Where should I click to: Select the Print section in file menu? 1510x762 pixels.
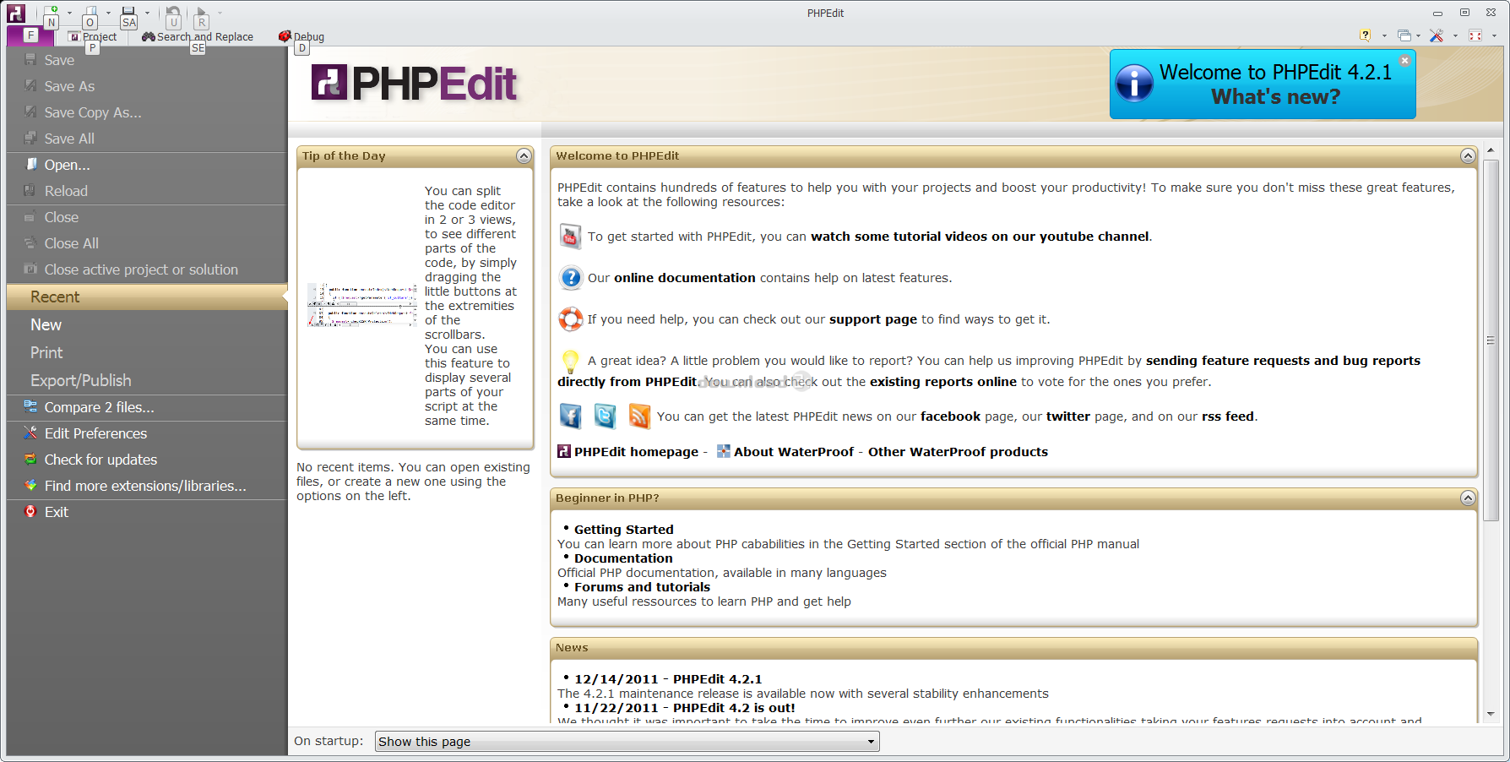tap(147, 352)
